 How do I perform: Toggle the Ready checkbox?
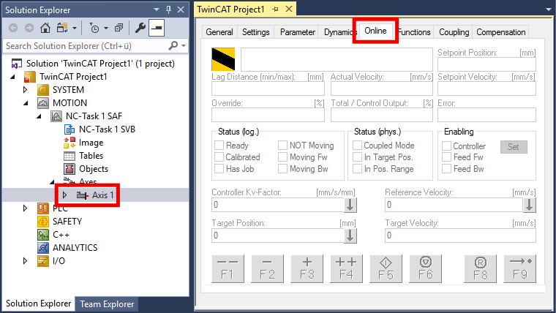click(219, 146)
